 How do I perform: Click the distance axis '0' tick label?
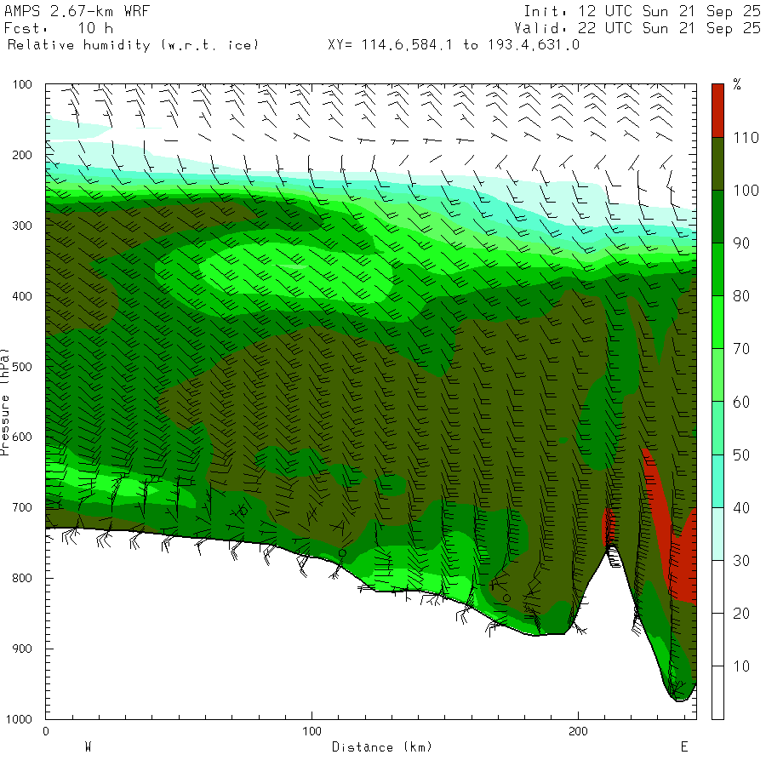click(x=46, y=731)
